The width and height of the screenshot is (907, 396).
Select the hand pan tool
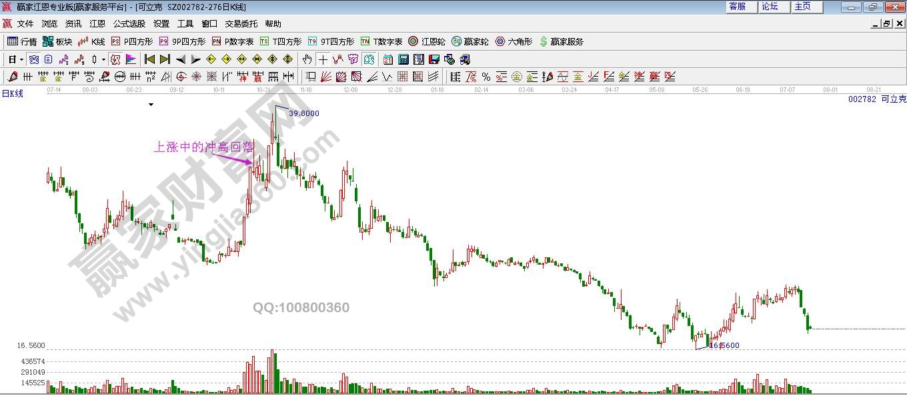(307, 59)
